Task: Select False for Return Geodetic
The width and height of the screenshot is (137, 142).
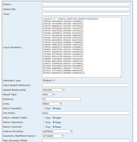Action: [x=54, y=108]
